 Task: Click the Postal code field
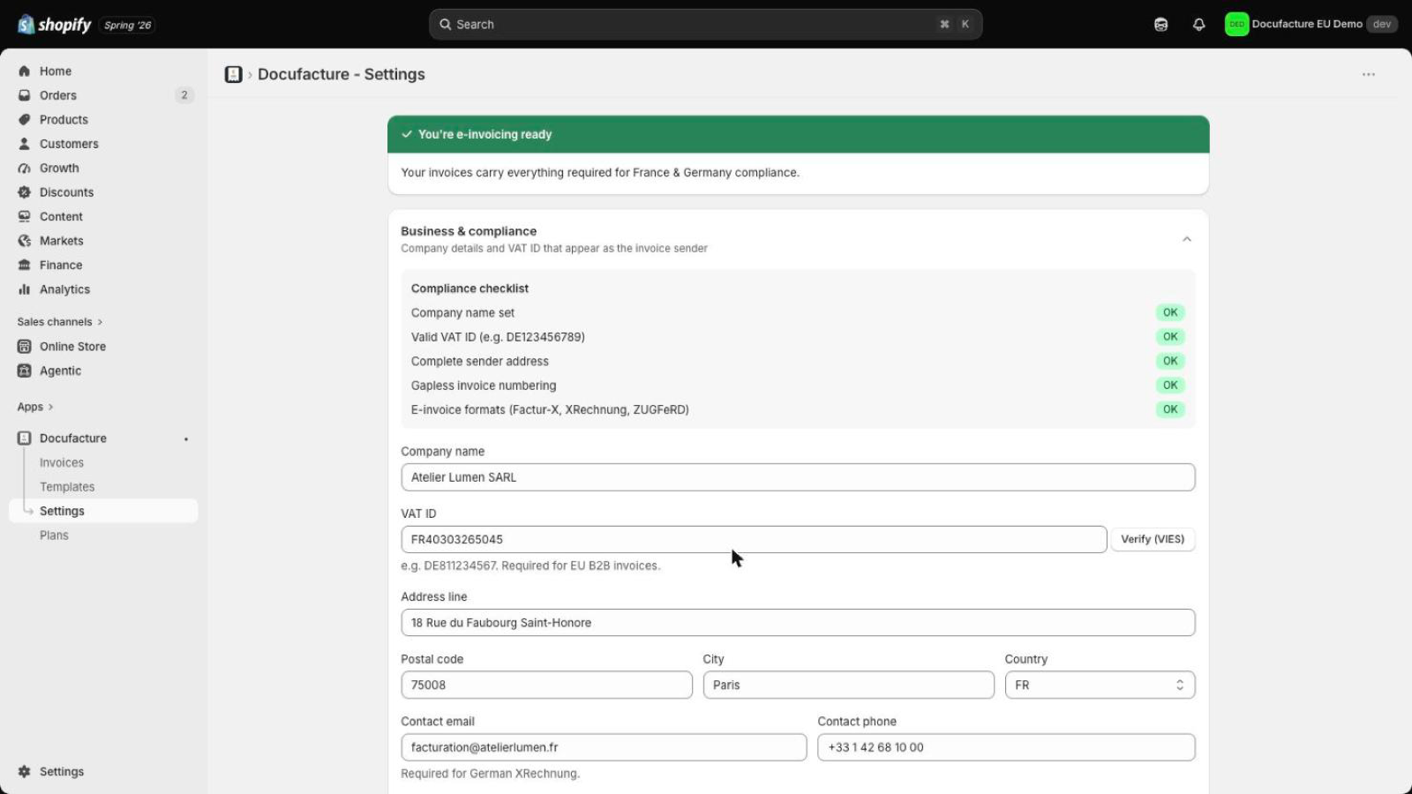coord(546,685)
